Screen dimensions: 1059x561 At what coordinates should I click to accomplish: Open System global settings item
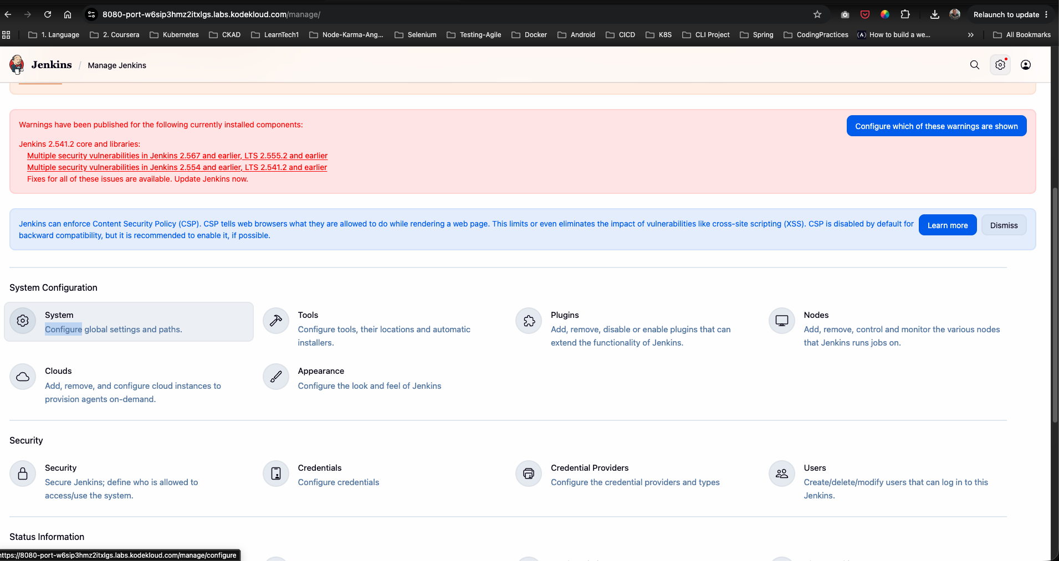pyautogui.click(x=129, y=322)
